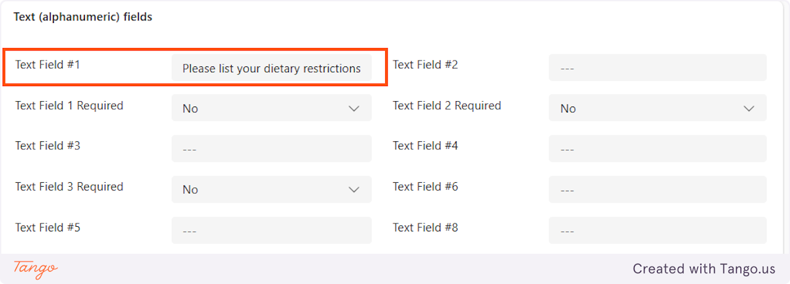Open the Text Field 3 Required dropdown

click(271, 189)
